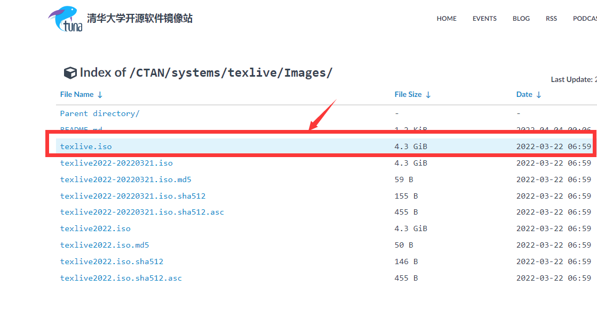Click the date of texlive.iso row
The image size is (597, 311).
click(x=554, y=146)
